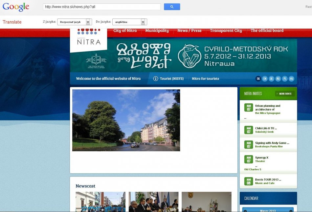
Task: Open the target language dropdown showing angličtina
Action: 129,22
